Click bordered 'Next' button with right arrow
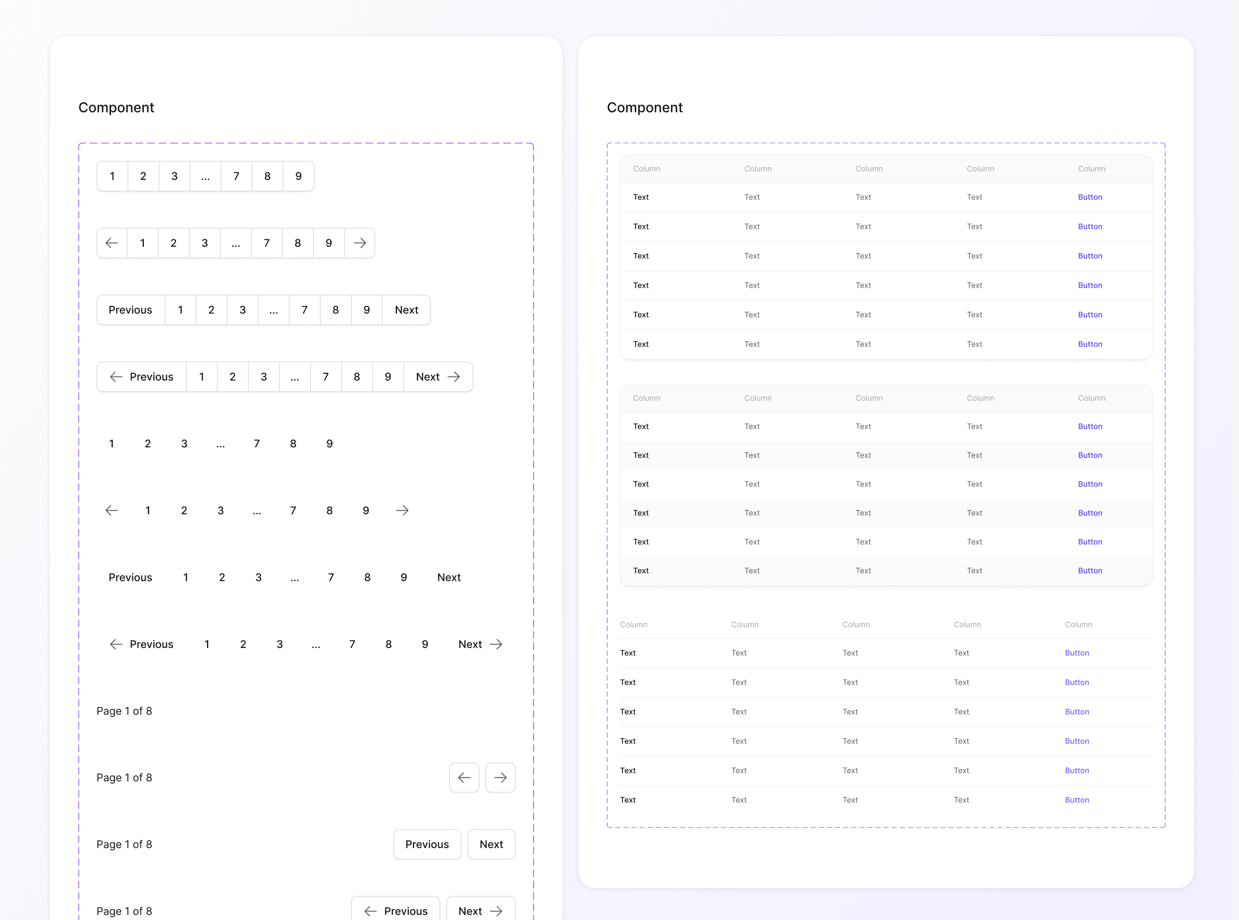The height and width of the screenshot is (920, 1239). (x=438, y=377)
